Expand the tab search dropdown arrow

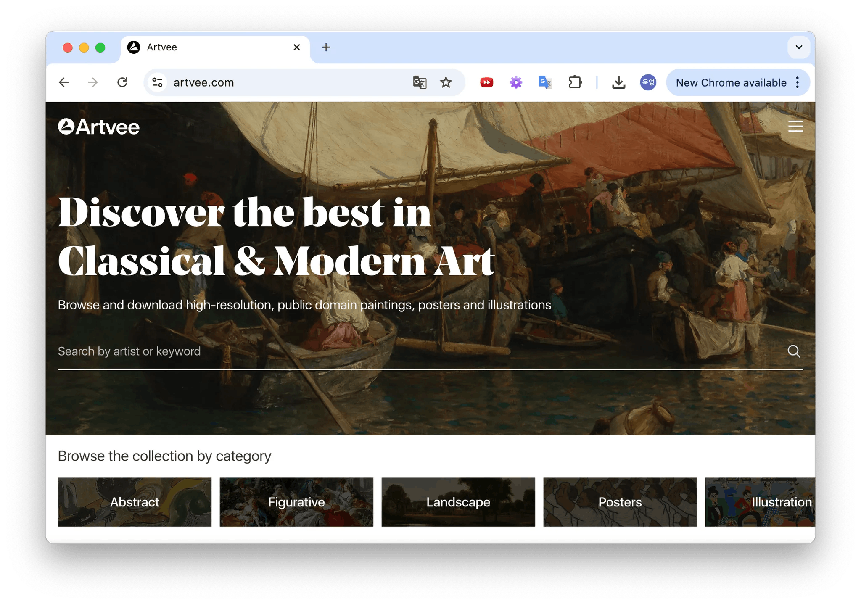799,47
